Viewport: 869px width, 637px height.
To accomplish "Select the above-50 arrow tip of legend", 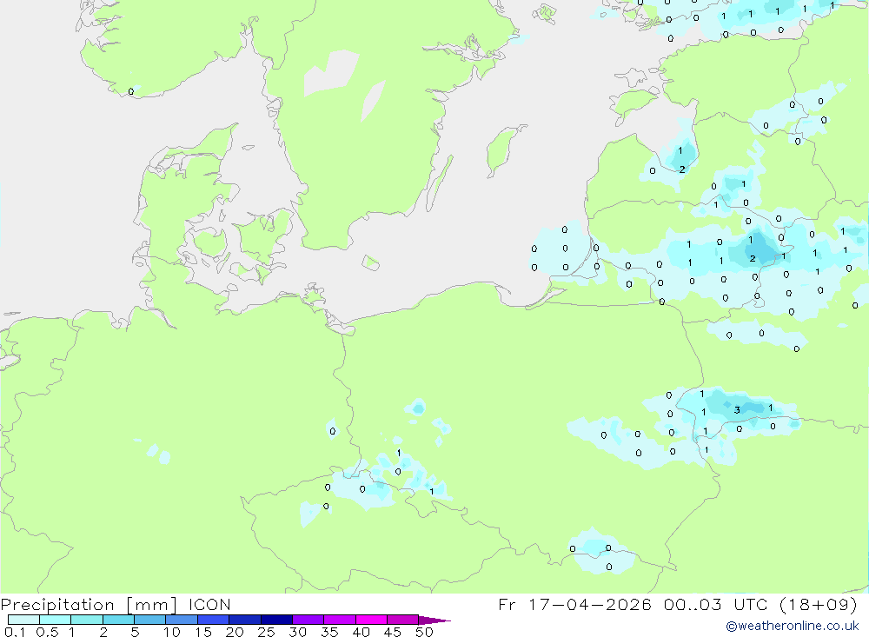I will click(434, 620).
